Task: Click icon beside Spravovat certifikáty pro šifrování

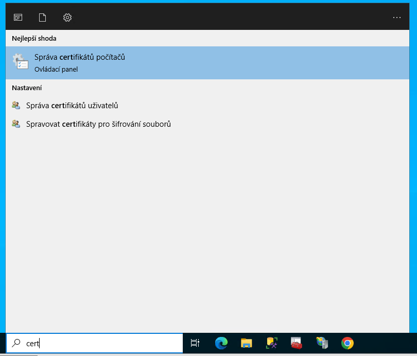Action: click(x=16, y=124)
